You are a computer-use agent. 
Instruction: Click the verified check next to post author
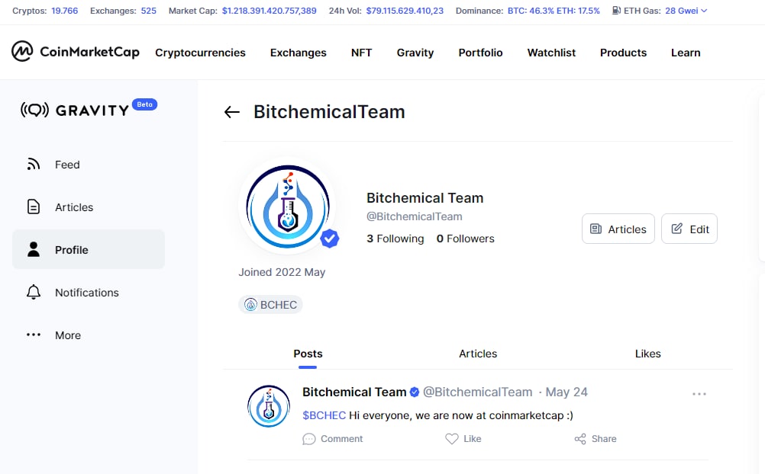click(x=415, y=392)
